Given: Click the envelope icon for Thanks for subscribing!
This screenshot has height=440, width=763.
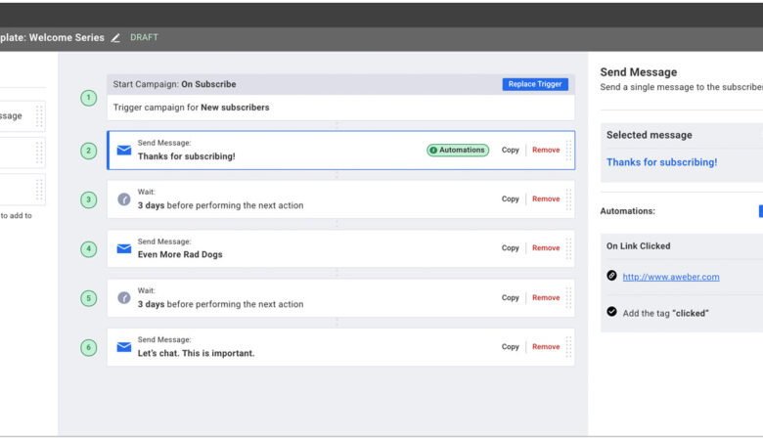Looking at the screenshot, I should pyautogui.click(x=124, y=151).
